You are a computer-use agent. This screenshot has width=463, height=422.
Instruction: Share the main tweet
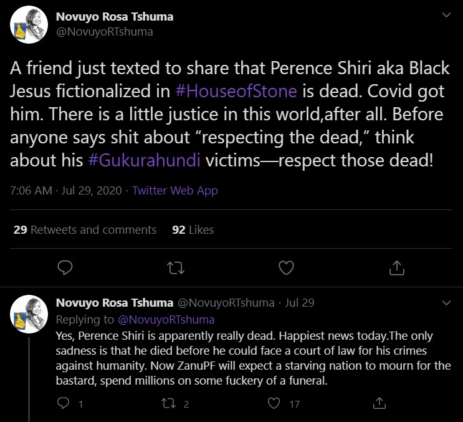pyautogui.click(x=396, y=267)
